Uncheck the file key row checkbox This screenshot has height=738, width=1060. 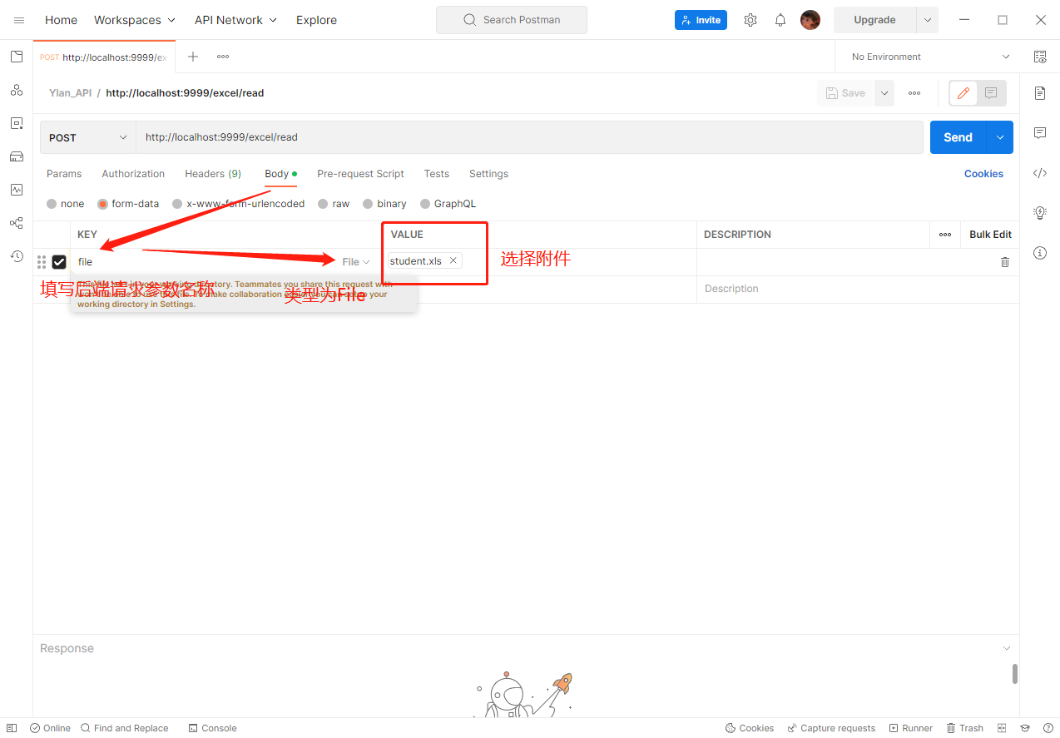(x=59, y=262)
